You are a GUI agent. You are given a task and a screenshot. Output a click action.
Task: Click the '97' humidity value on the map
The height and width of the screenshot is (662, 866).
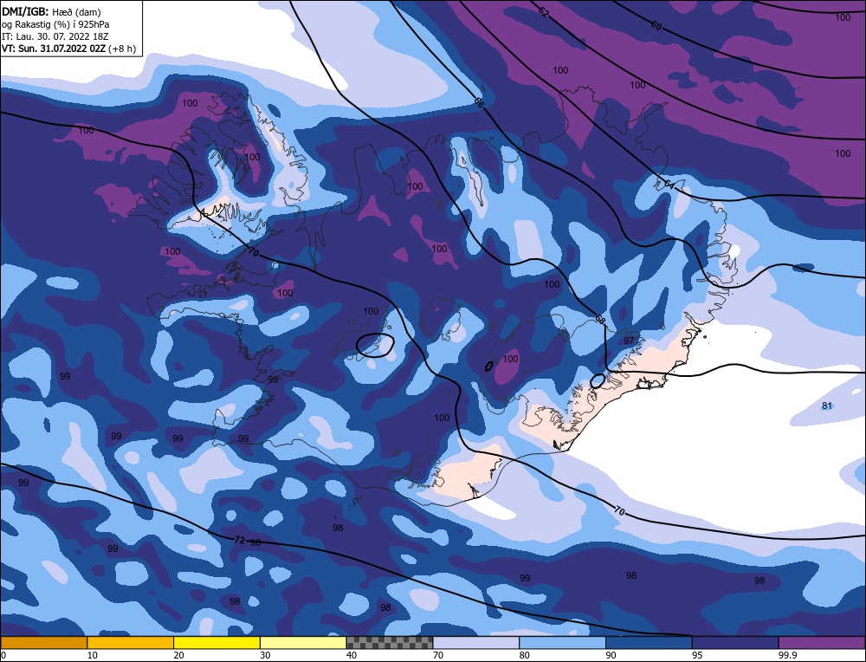click(629, 341)
